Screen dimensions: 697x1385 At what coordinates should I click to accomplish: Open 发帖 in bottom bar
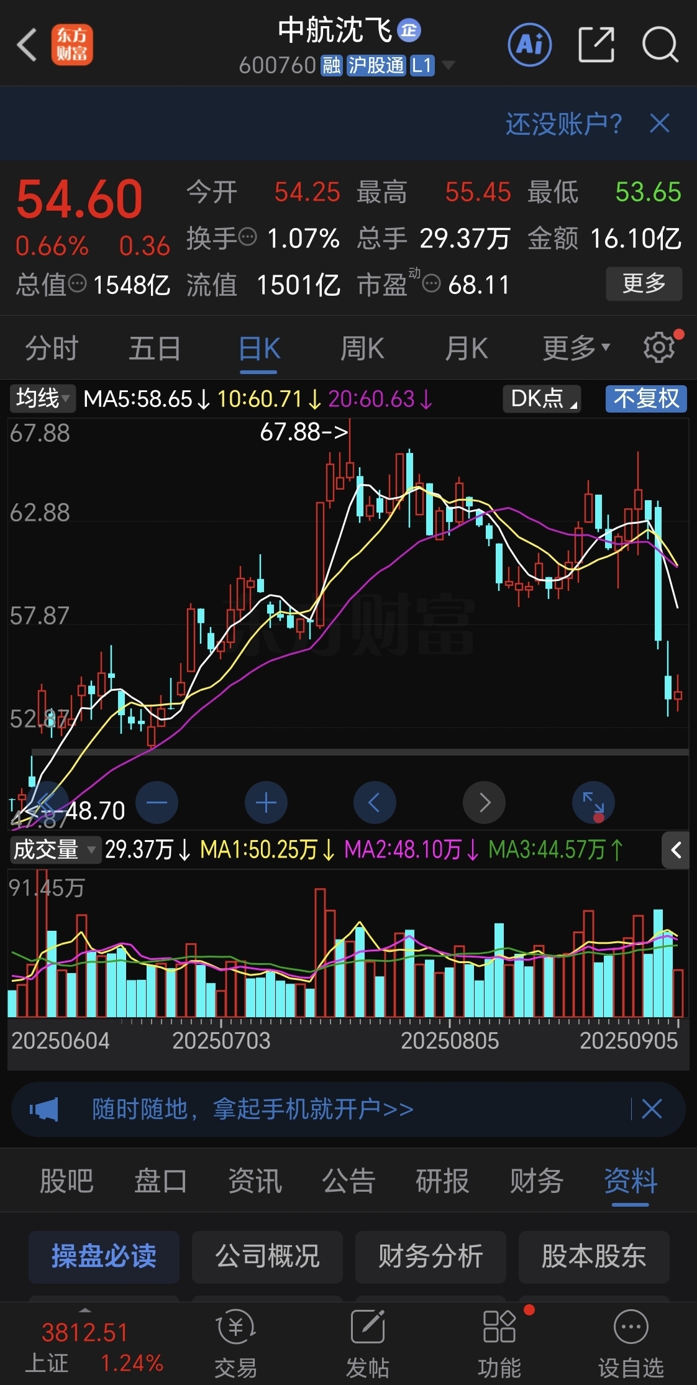pyautogui.click(x=368, y=1343)
